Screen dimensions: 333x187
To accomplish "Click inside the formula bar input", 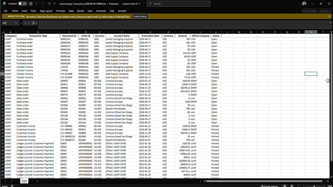I will (x=183, y=25).
